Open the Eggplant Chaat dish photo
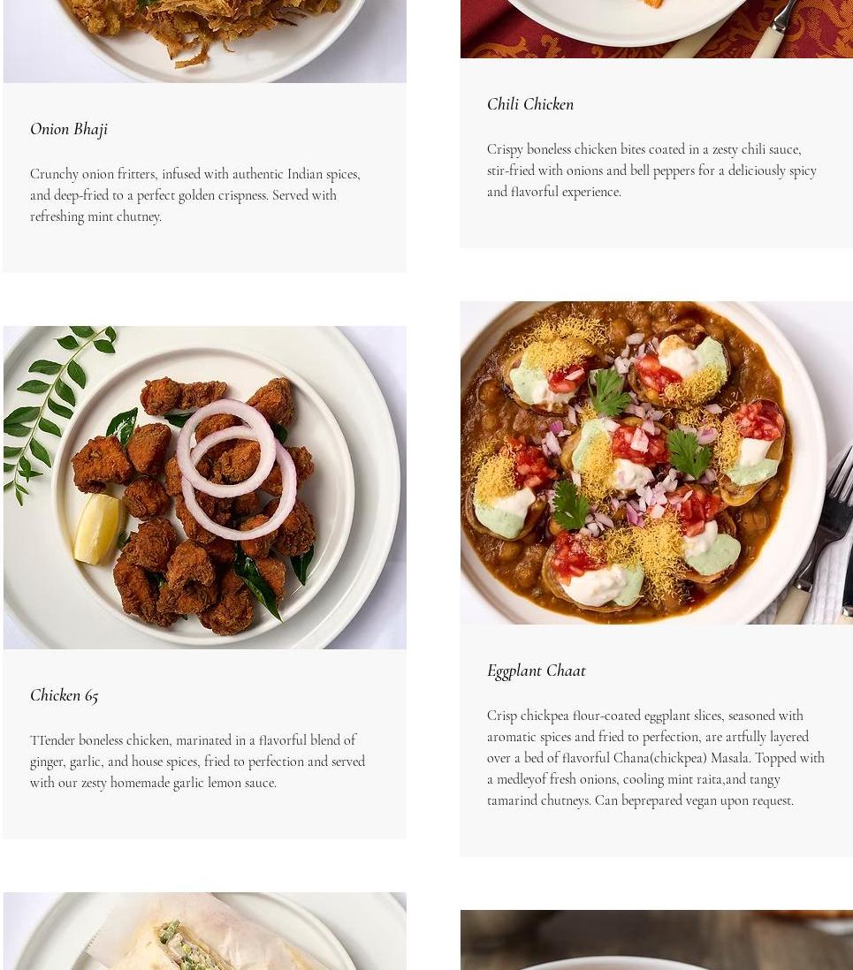 point(656,463)
